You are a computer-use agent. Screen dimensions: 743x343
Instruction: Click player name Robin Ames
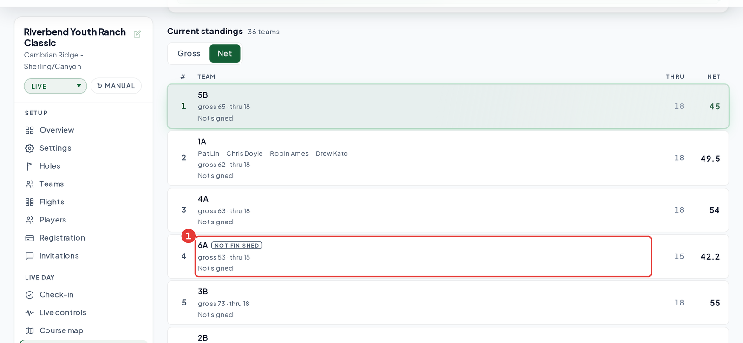[x=289, y=153]
